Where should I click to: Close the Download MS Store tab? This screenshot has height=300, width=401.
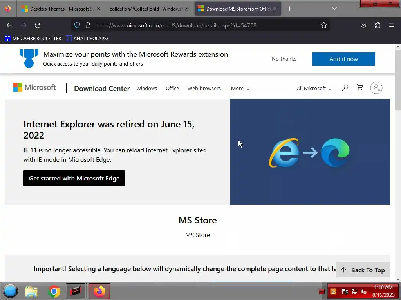pos(275,9)
